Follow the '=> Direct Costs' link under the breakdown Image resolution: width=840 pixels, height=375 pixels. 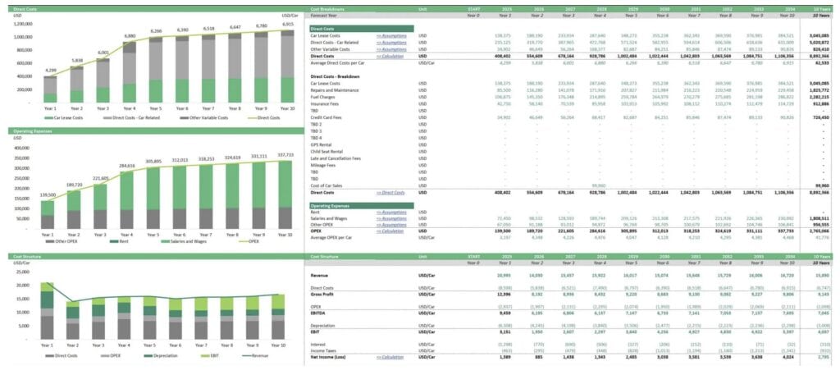coord(391,192)
